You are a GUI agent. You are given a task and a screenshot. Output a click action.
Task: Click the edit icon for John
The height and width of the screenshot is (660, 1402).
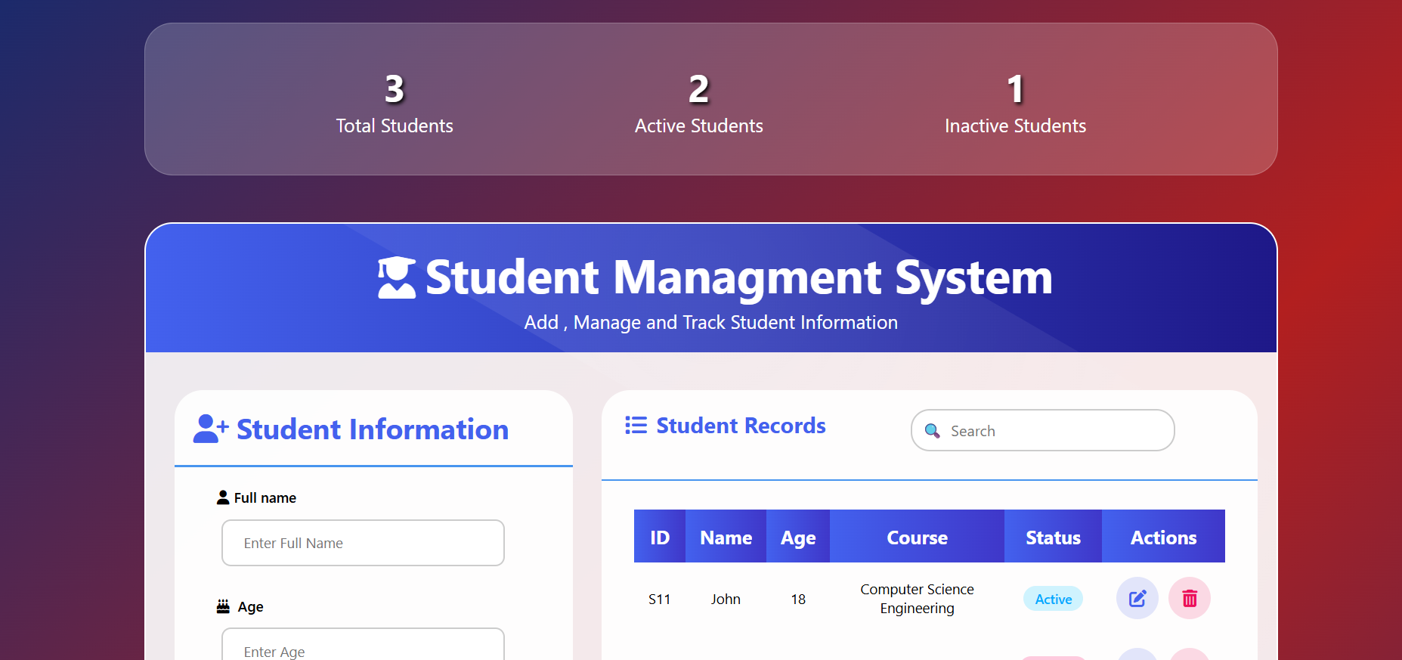(1137, 599)
